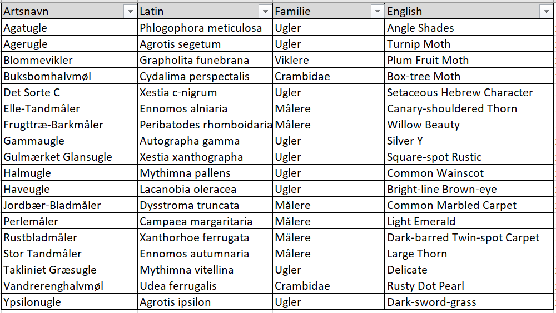This screenshot has height=313, width=556.
Task: Select the cell containing Agatugle
Action: [x=69, y=28]
